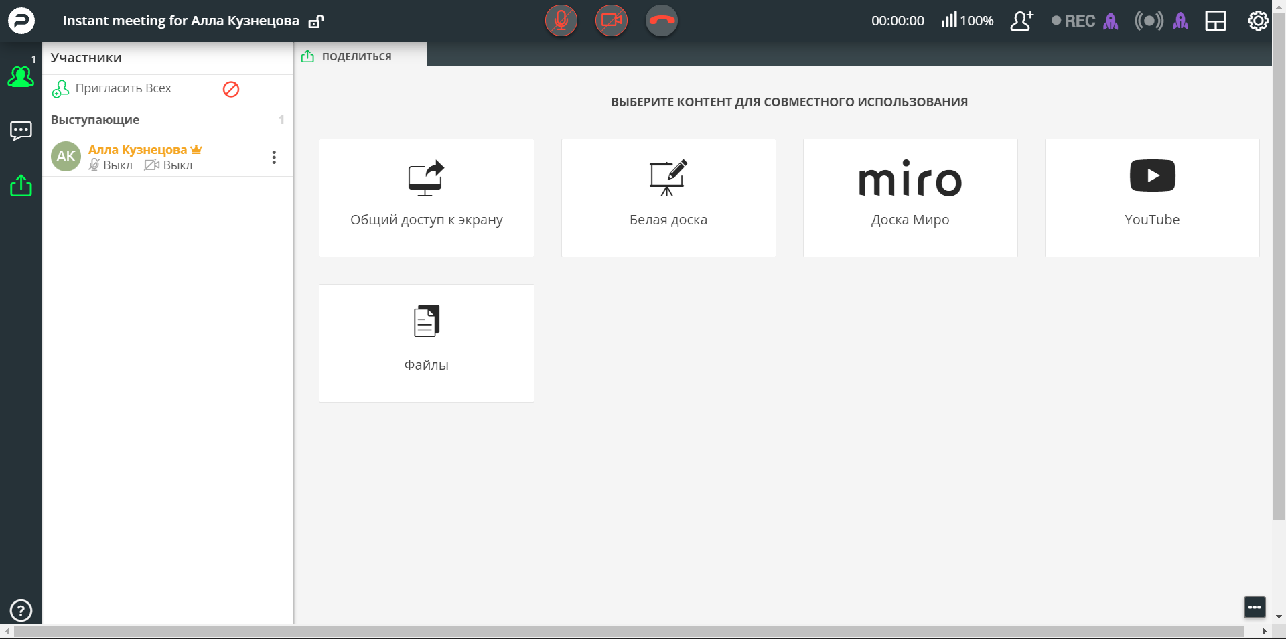
Task: Unmute the microphone button
Action: pyautogui.click(x=561, y=21)
